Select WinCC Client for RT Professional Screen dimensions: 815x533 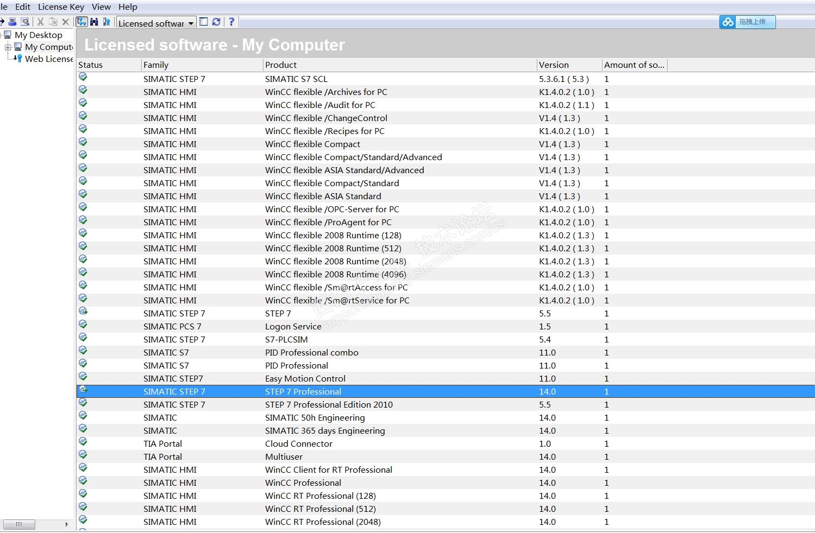pyautogui.click(x=446, y=469)
